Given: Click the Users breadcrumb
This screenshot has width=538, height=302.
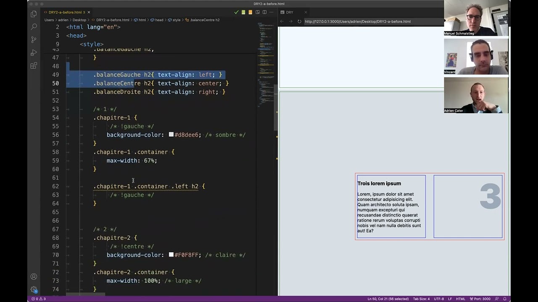Looking at the screenshot, I should tap(49, 20).
